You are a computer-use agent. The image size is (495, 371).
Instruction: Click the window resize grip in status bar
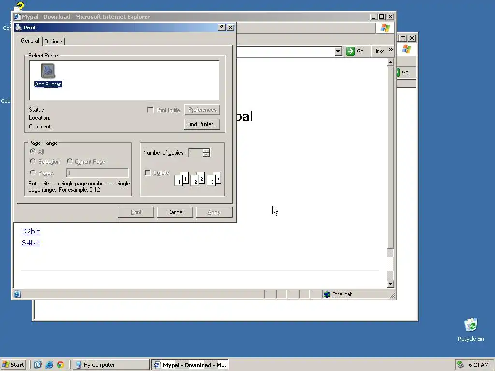393,295
